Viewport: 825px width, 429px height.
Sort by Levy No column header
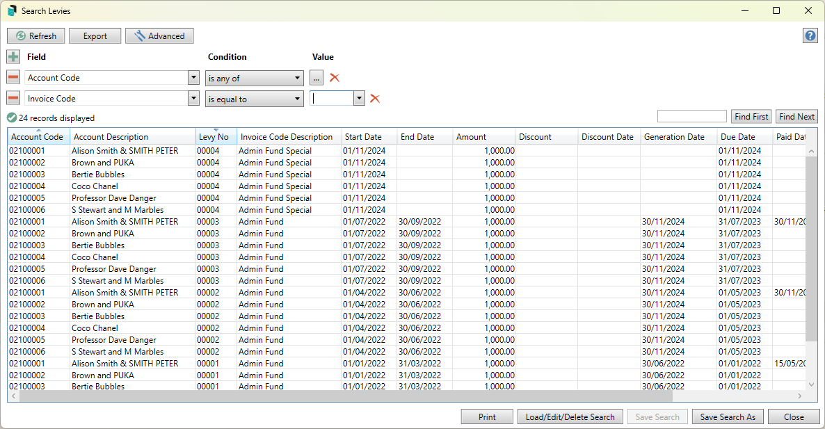pyautogui.click(x=214, y=137)
